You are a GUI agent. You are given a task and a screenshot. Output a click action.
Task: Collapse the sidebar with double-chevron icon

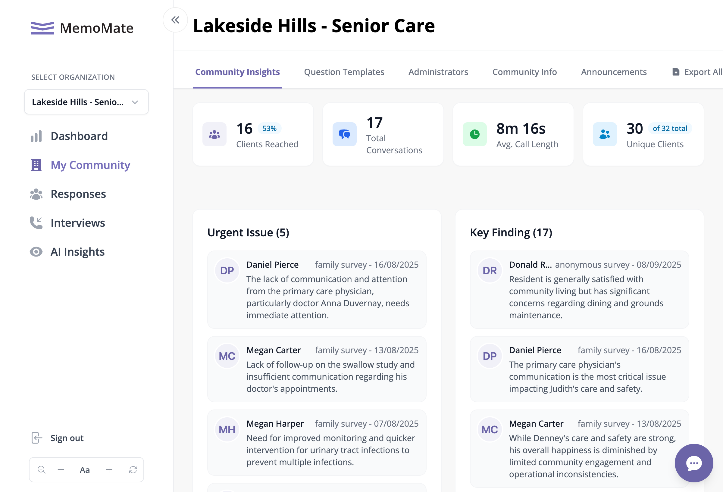pos(175,20)
